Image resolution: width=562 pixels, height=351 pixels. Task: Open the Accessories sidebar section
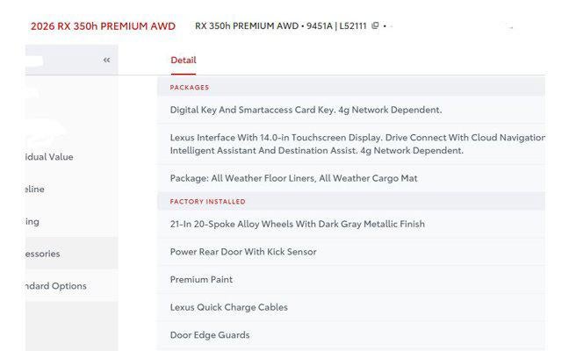[x=43, y=254]
